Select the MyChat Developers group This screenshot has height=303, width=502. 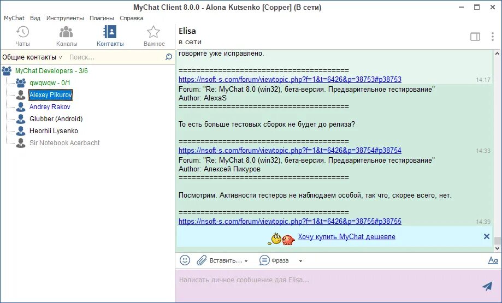[x=51, y=71]
